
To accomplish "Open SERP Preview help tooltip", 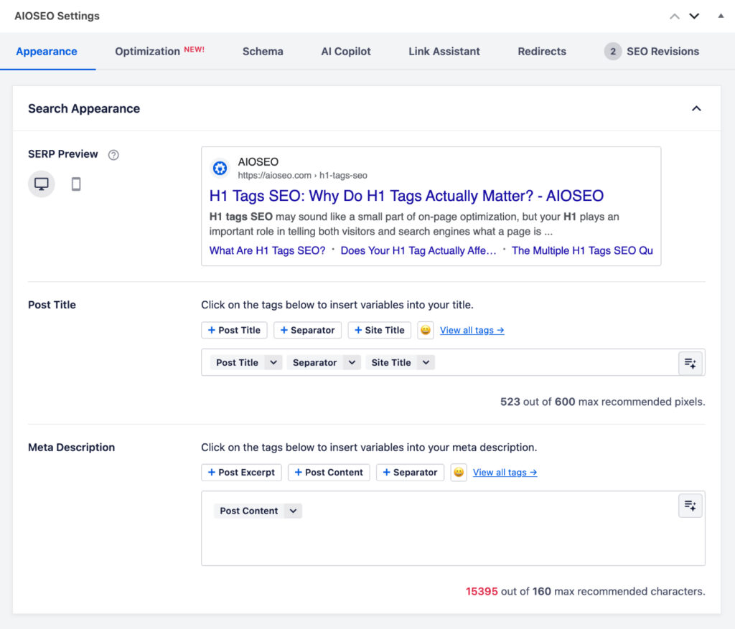I will coord(113,154).
